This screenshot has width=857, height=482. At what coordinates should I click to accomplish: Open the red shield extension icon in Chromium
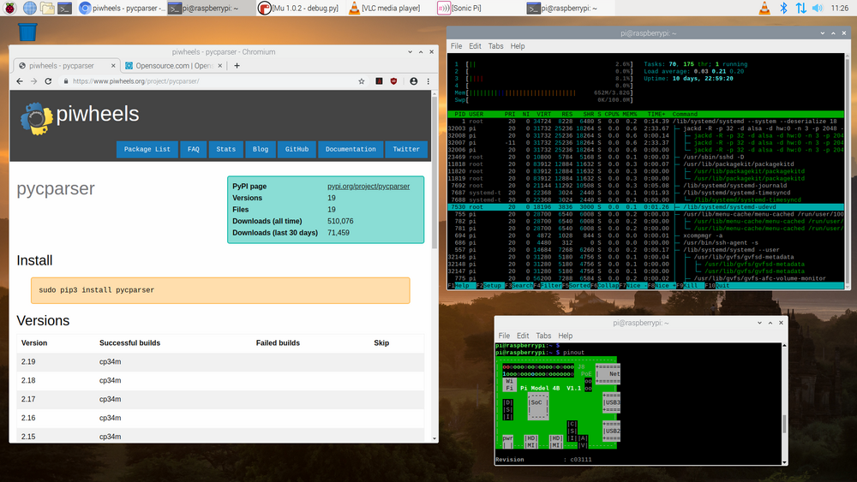click(x=393, y=80)
